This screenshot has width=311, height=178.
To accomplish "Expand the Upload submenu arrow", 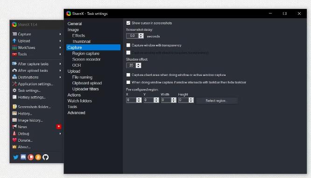I will (x=60, y=41).
